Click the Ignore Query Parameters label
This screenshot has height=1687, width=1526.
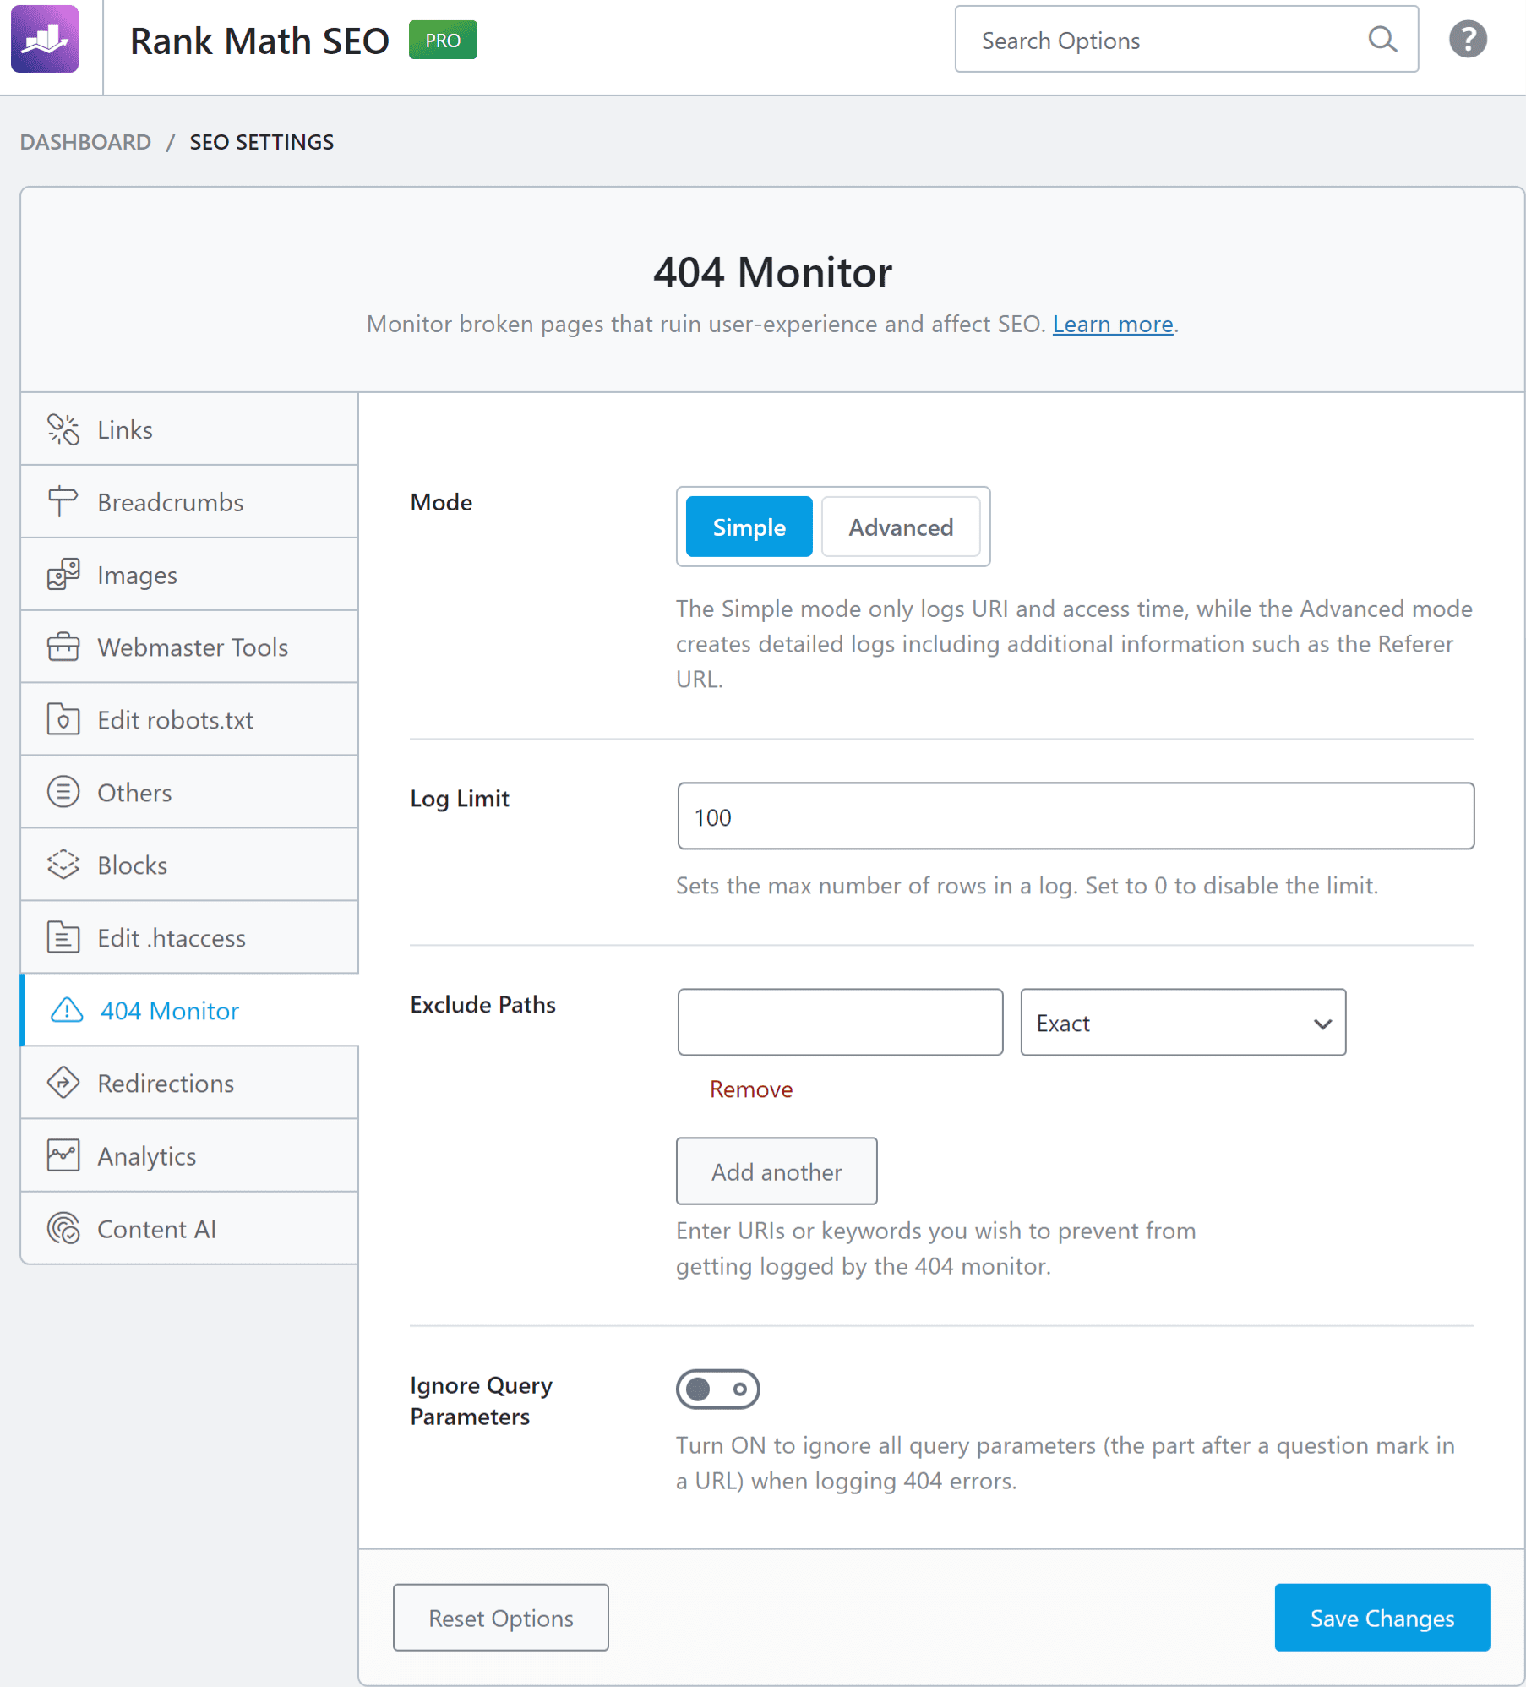point(482,1401)
